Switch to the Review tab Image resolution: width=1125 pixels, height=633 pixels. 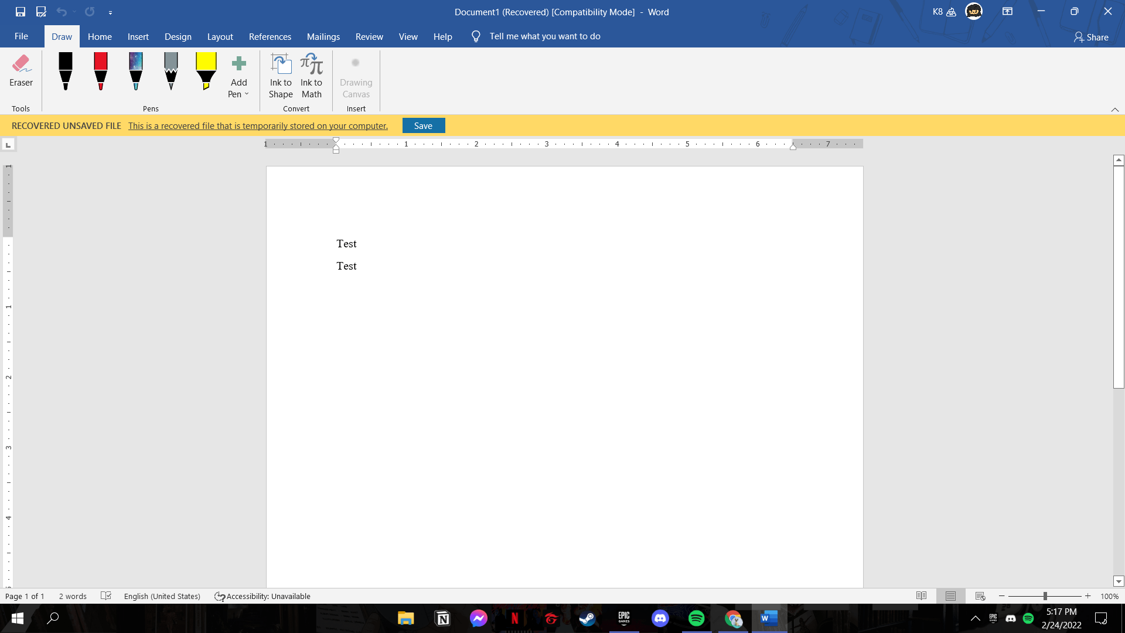click(369, 36)
